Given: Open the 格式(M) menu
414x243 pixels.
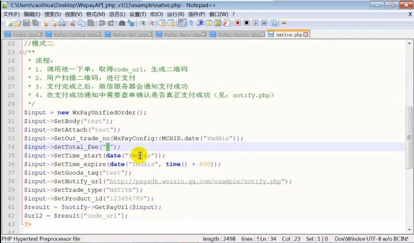Looking at the screenshot, I should (x=96, y=15).
